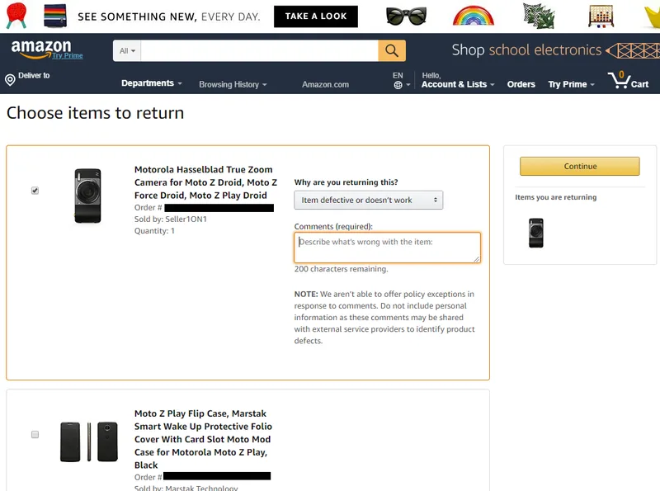The width and height of the screenshot is (660, 491).
Task: Open the Browsing History menu
Action: click(233, 84)
